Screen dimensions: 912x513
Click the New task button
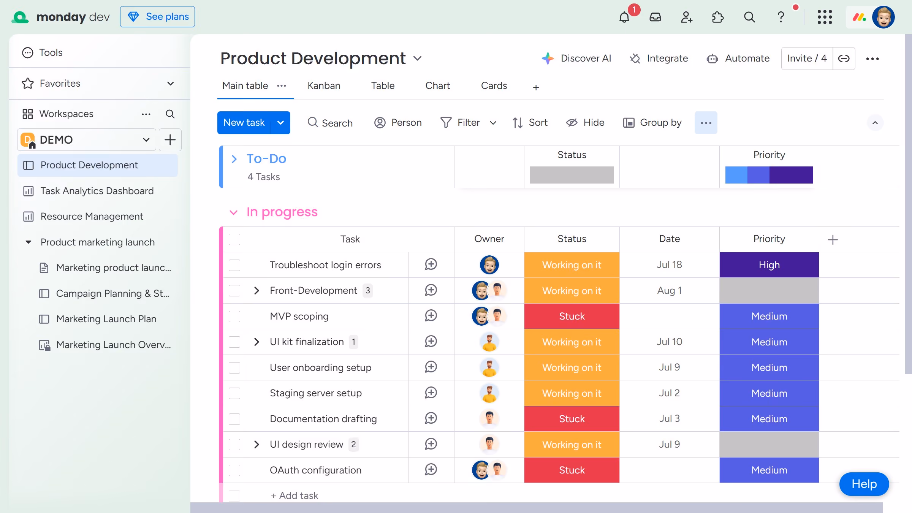244,123
